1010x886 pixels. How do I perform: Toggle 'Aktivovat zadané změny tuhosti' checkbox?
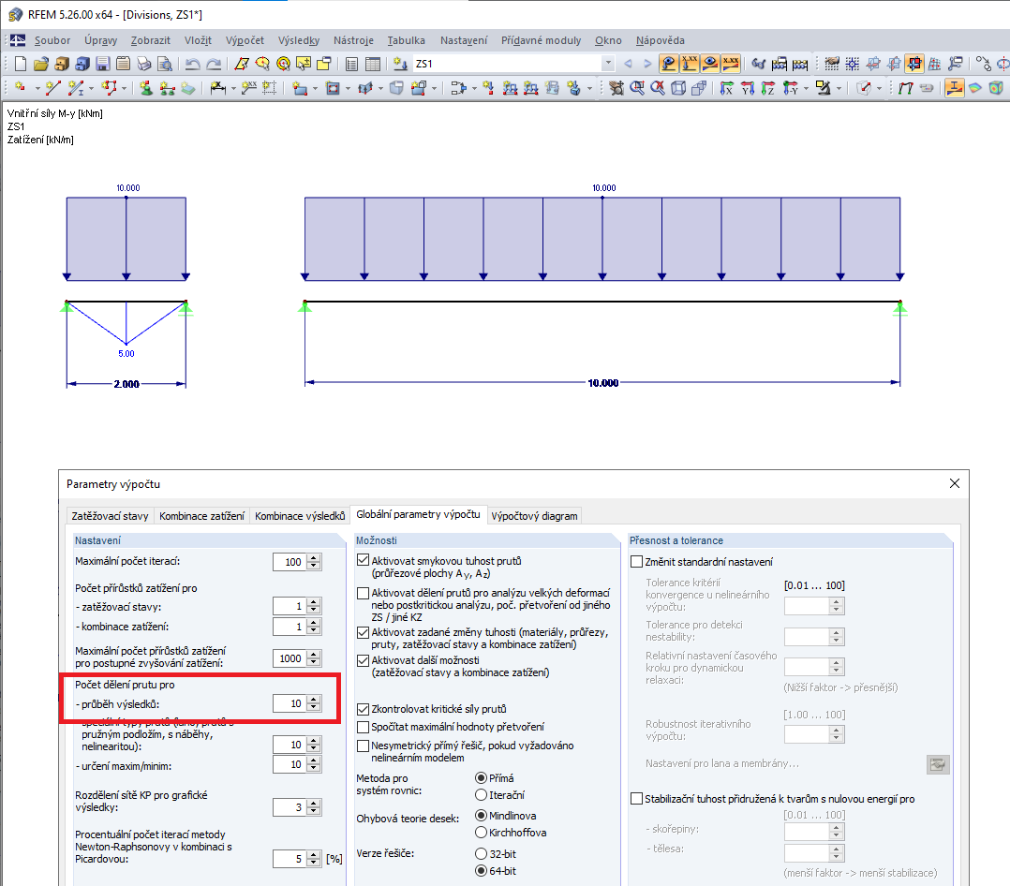(364, 632)
